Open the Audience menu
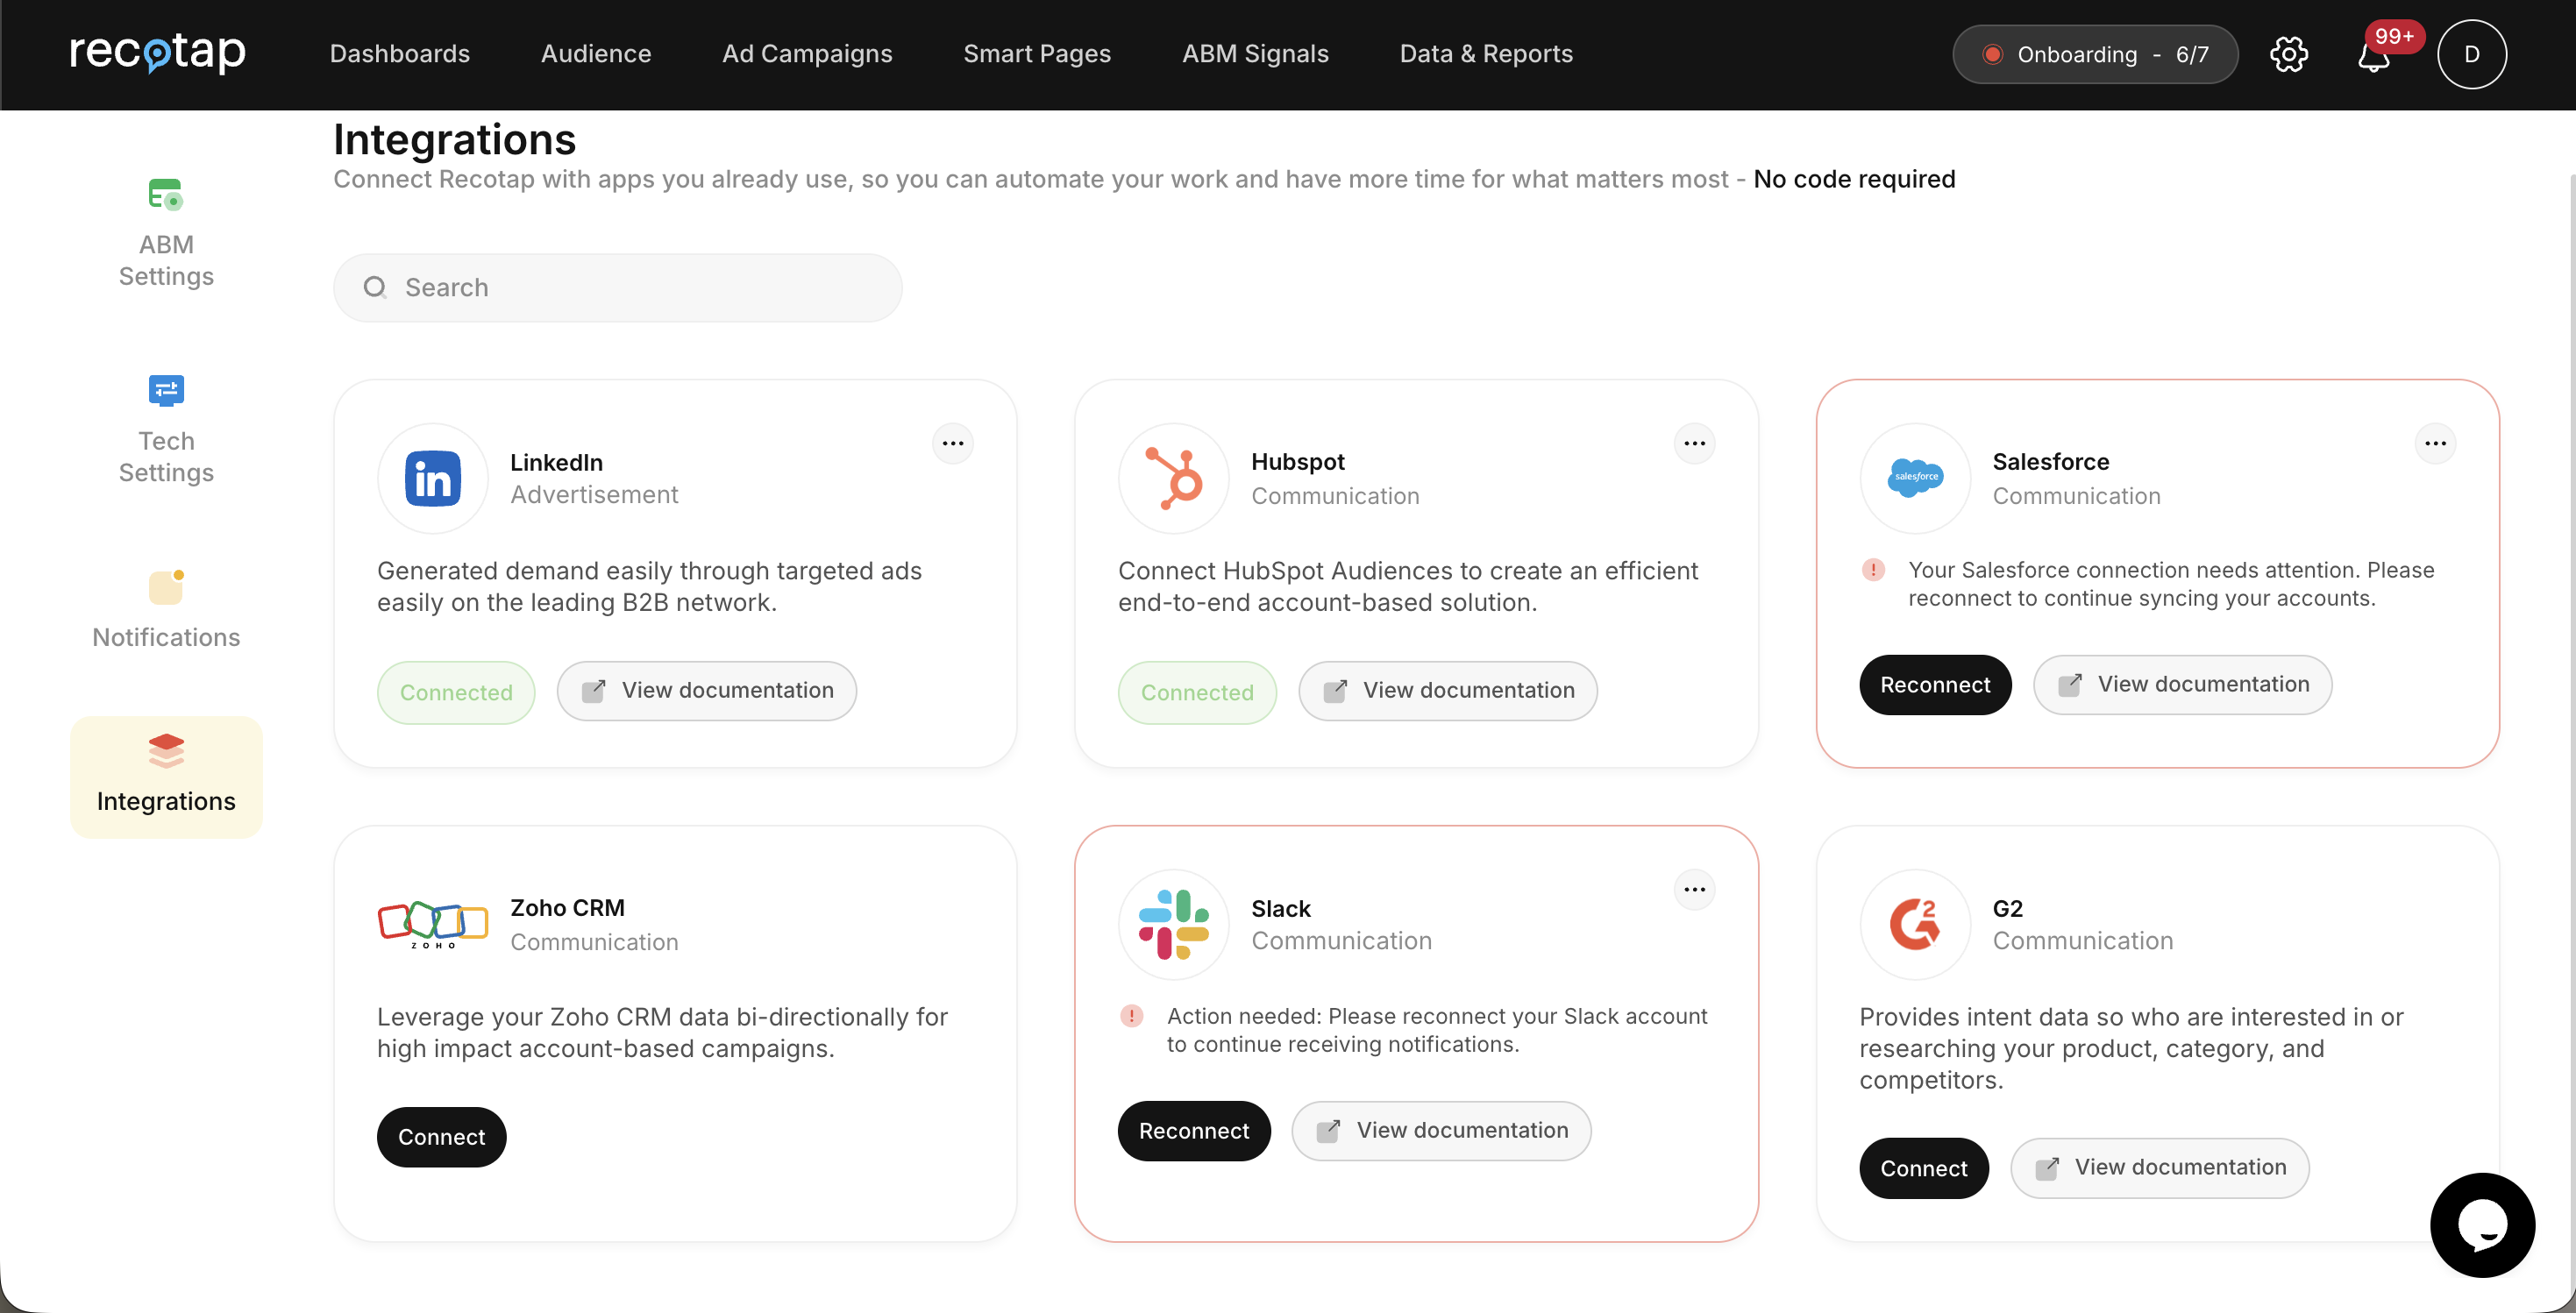The width and height of the screenshot is (2576, 1313). [x=596, y=54]
